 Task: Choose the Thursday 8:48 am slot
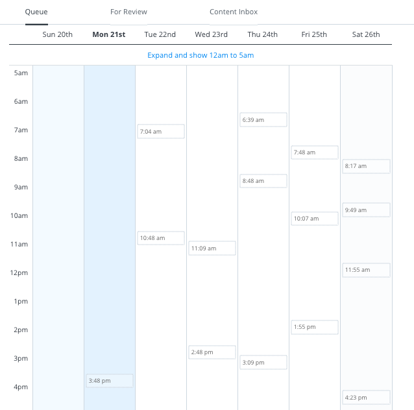(263, 181)
